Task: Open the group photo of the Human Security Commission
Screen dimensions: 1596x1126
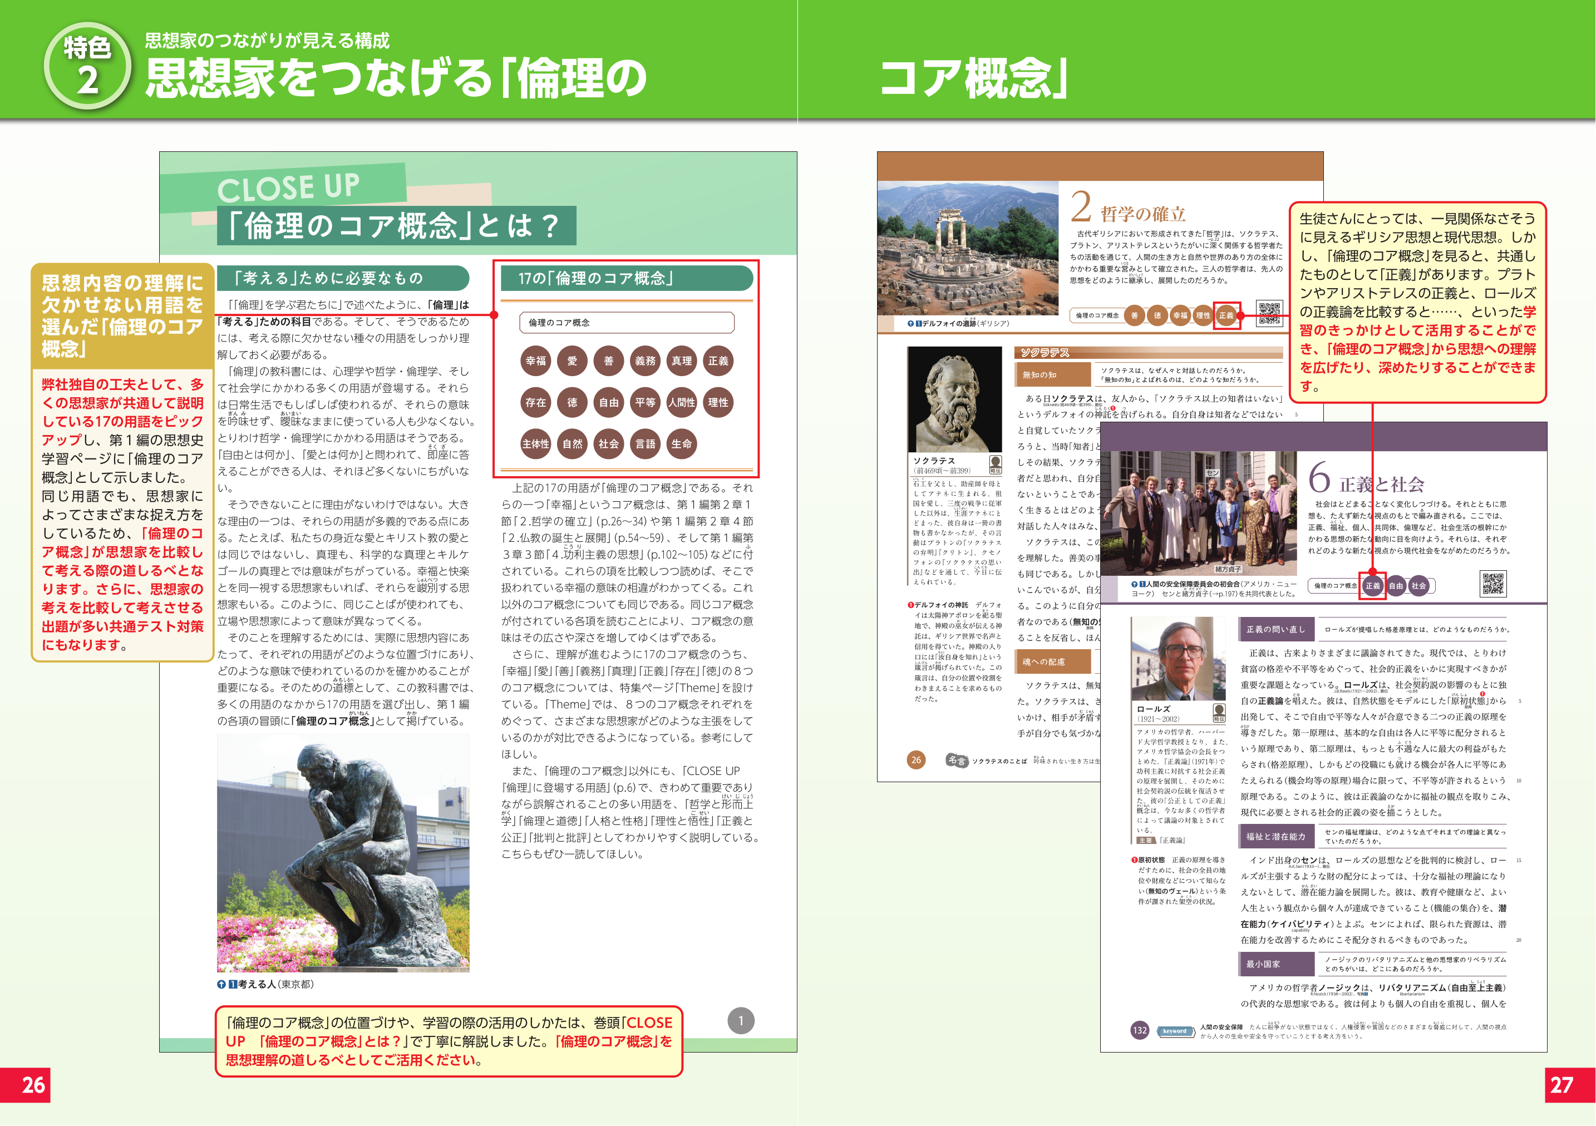Action: [1199, 515]
